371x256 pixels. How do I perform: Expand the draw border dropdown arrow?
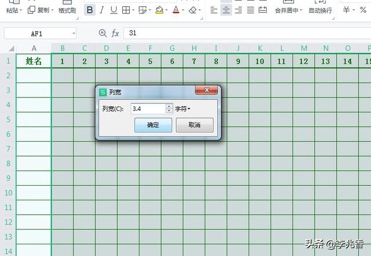(150, 10)
